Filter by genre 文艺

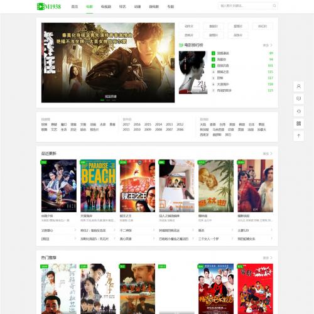54,129
